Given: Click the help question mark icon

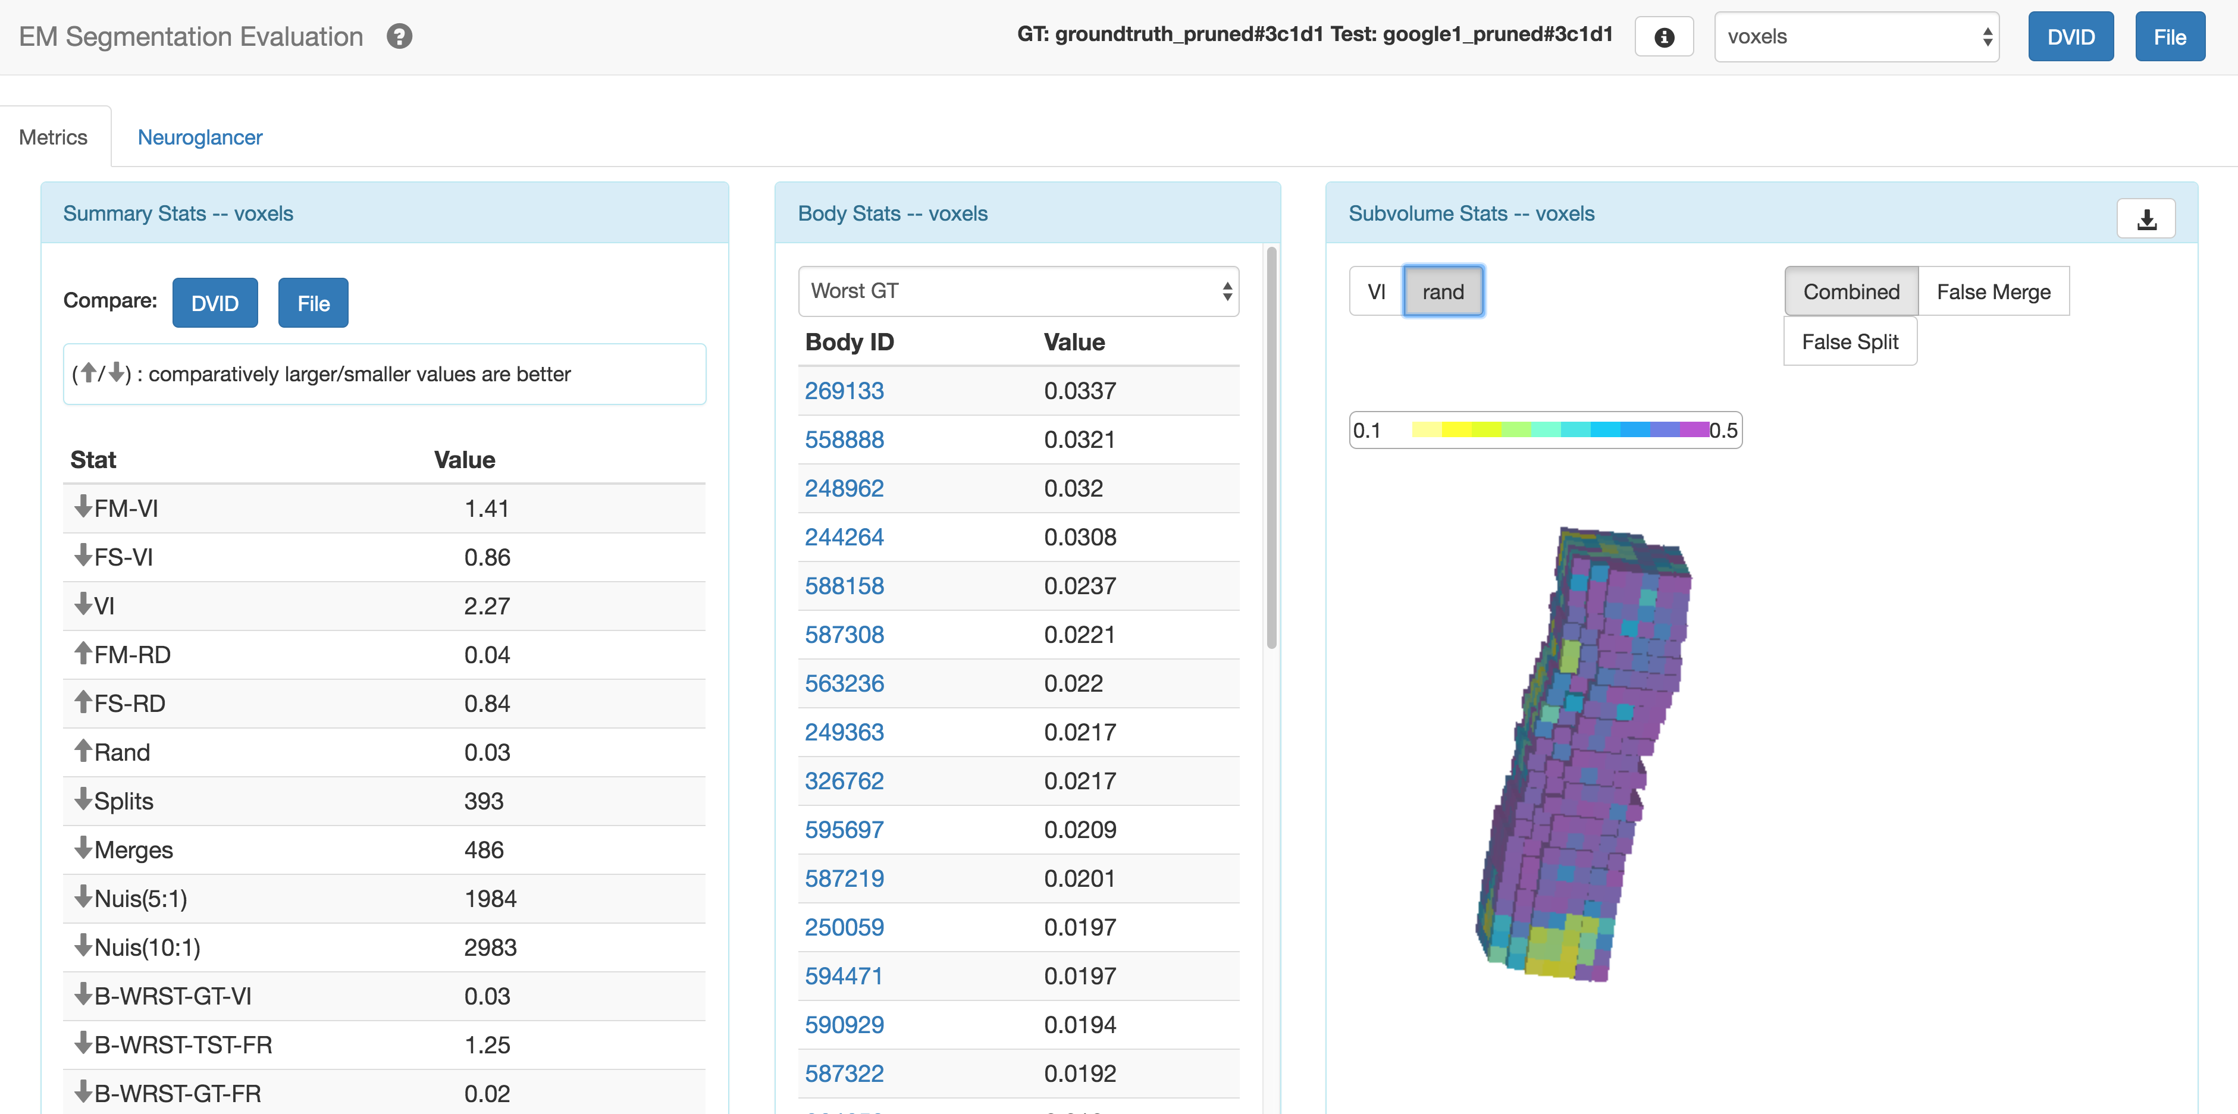Looking at the screenshot, I should [399, 36].
